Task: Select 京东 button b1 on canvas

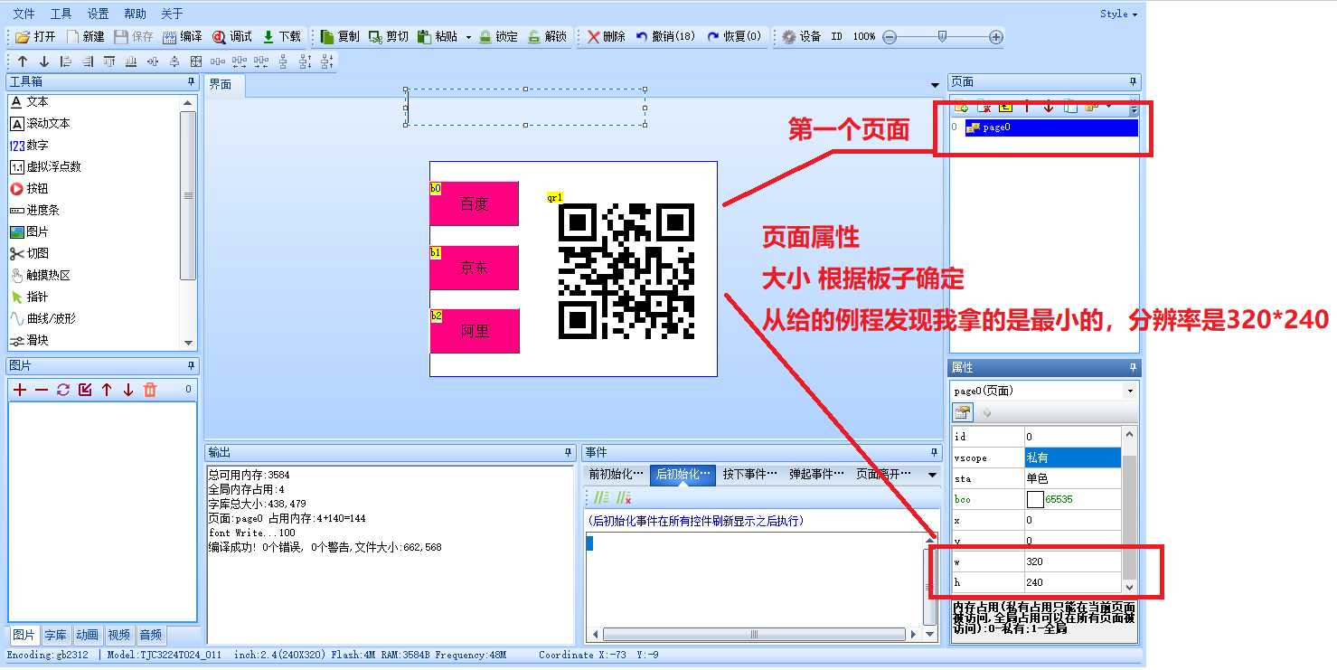Action: pyautogui.click(x=474, y=268)
